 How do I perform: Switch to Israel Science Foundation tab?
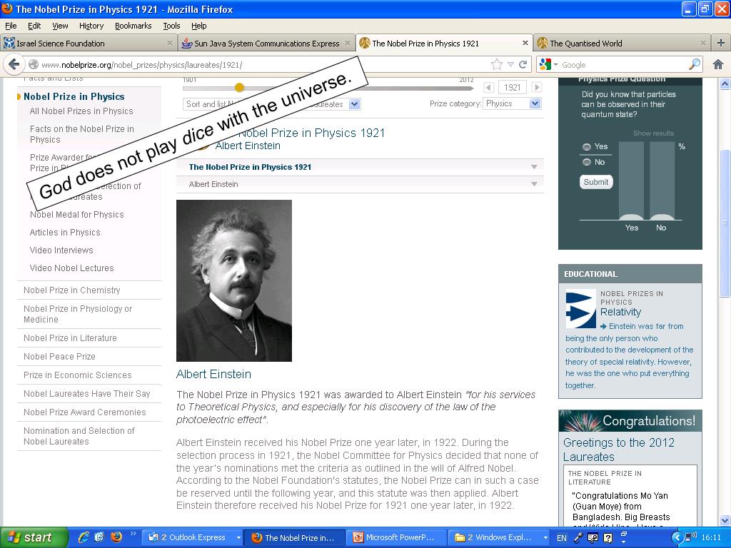pos(89,43)
